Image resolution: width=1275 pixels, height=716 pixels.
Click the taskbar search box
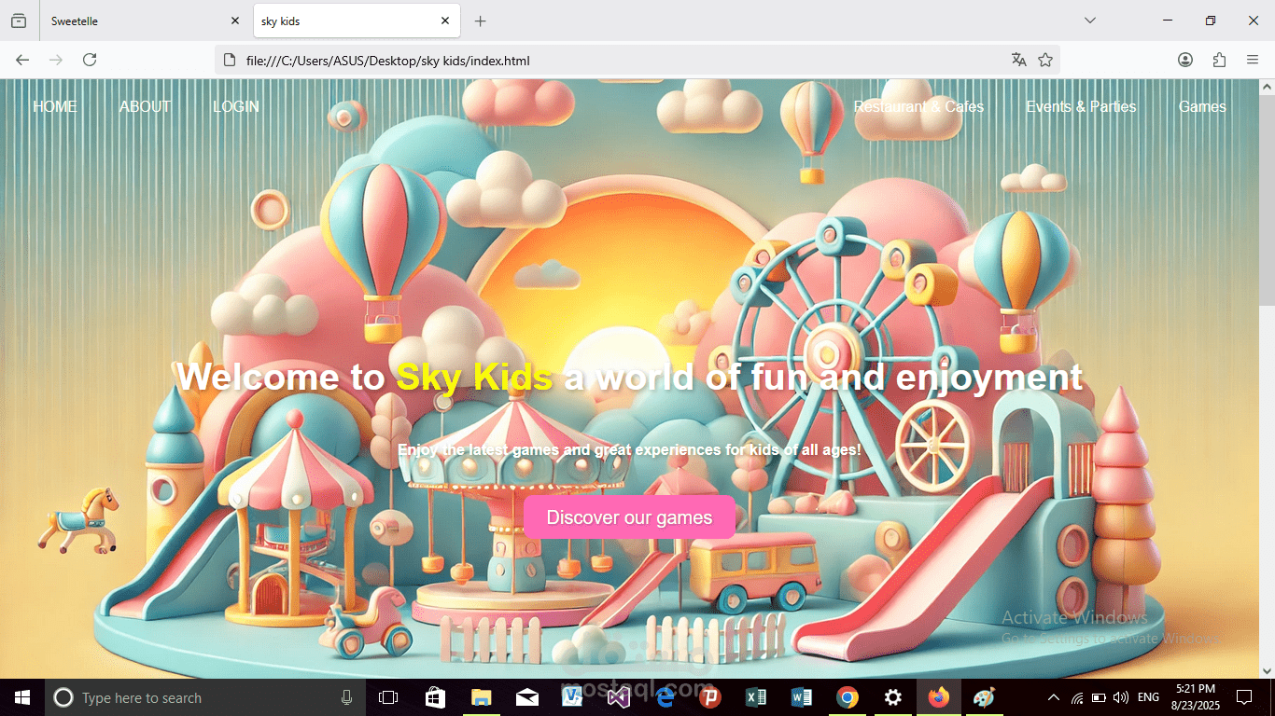pyautogui.click(x=205, y=697)
